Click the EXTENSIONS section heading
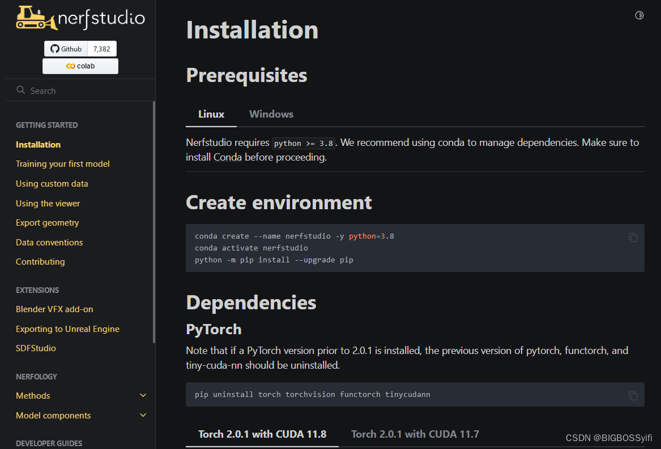This screenshot has height=449, width=661. click(37, 290)
